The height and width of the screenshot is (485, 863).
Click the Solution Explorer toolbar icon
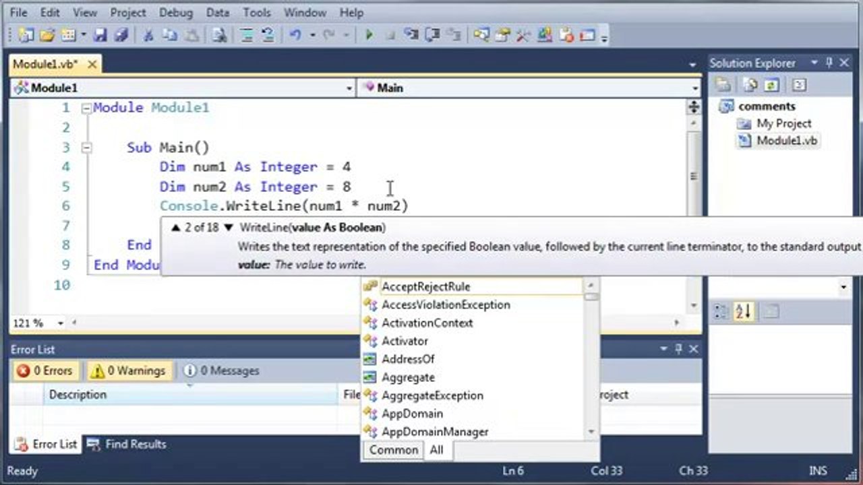[481, 36]
